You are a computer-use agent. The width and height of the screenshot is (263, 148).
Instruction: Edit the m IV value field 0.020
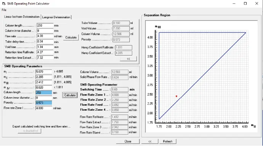[x=43, y=88]
